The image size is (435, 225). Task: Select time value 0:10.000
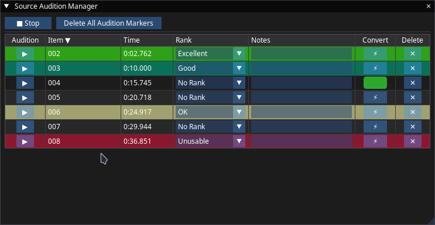pyautogui.click(x=138, y=68)
